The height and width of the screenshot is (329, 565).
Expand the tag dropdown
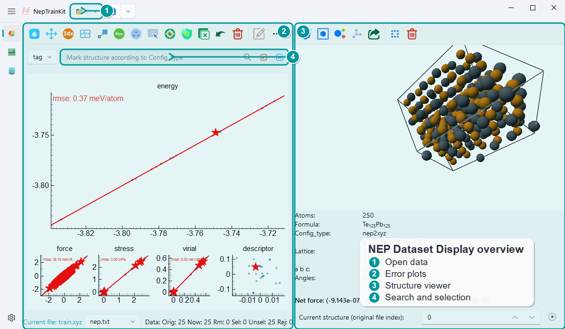(x=42, y=57)
